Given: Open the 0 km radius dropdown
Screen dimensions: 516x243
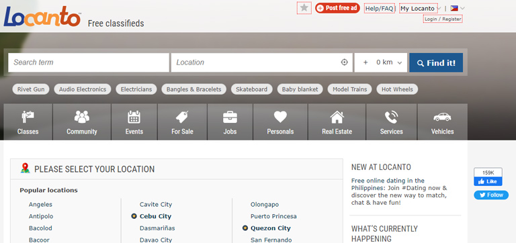Looking at the screenshot, I should (x=381, y=62).
